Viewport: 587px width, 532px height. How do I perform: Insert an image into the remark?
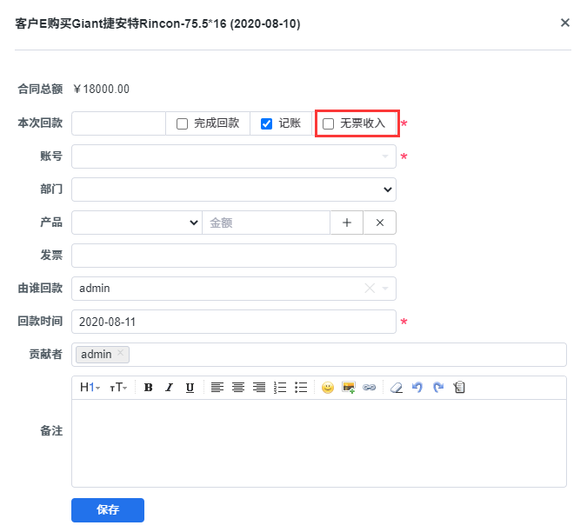coord(349,387)
